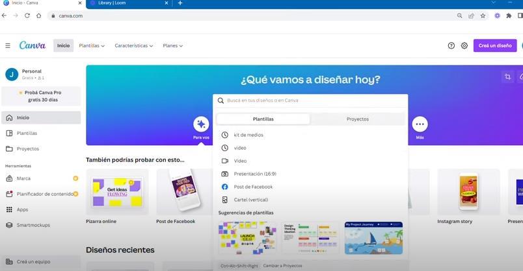
Task: Click the Para vos sparkle icon
Action: pos(201,124)
